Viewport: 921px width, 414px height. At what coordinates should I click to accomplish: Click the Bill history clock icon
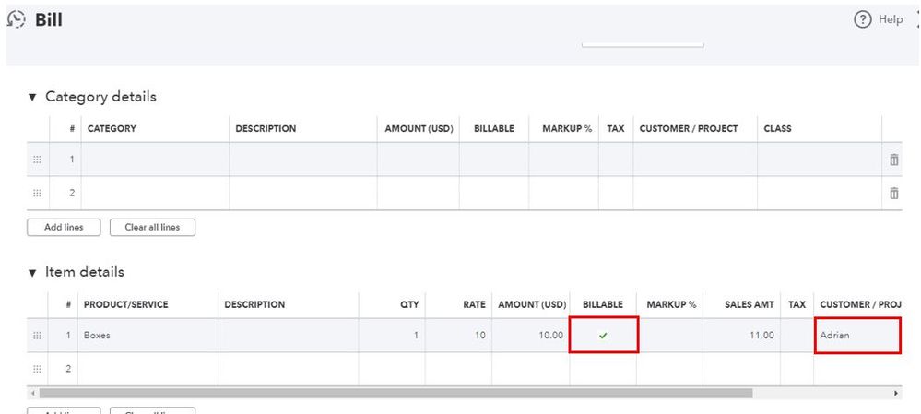tap(18, 20)
